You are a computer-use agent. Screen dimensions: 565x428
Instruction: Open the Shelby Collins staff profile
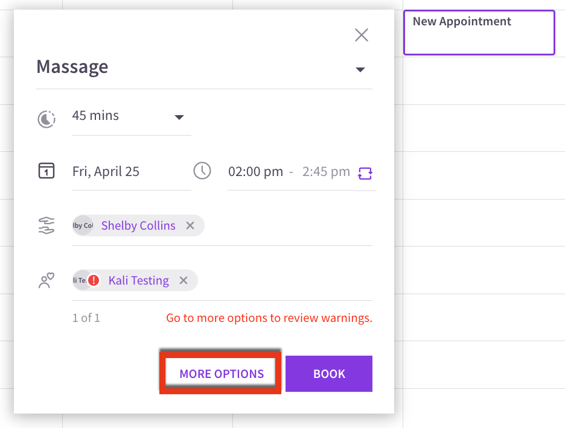coord(138,225)
